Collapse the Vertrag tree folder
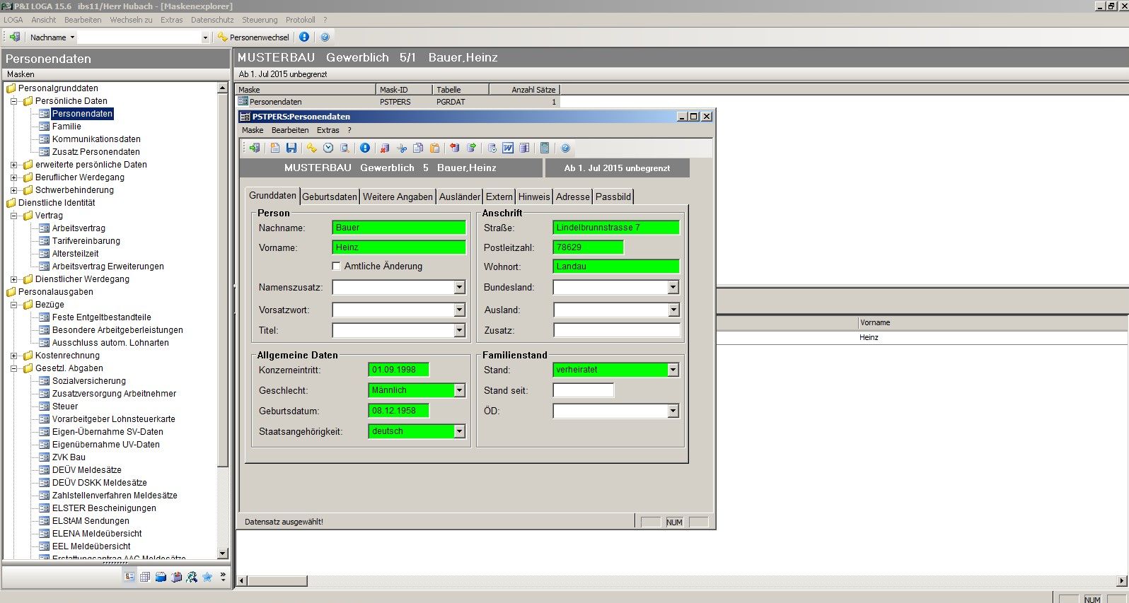Viewport: 1129px width, 603px height. 13,216
